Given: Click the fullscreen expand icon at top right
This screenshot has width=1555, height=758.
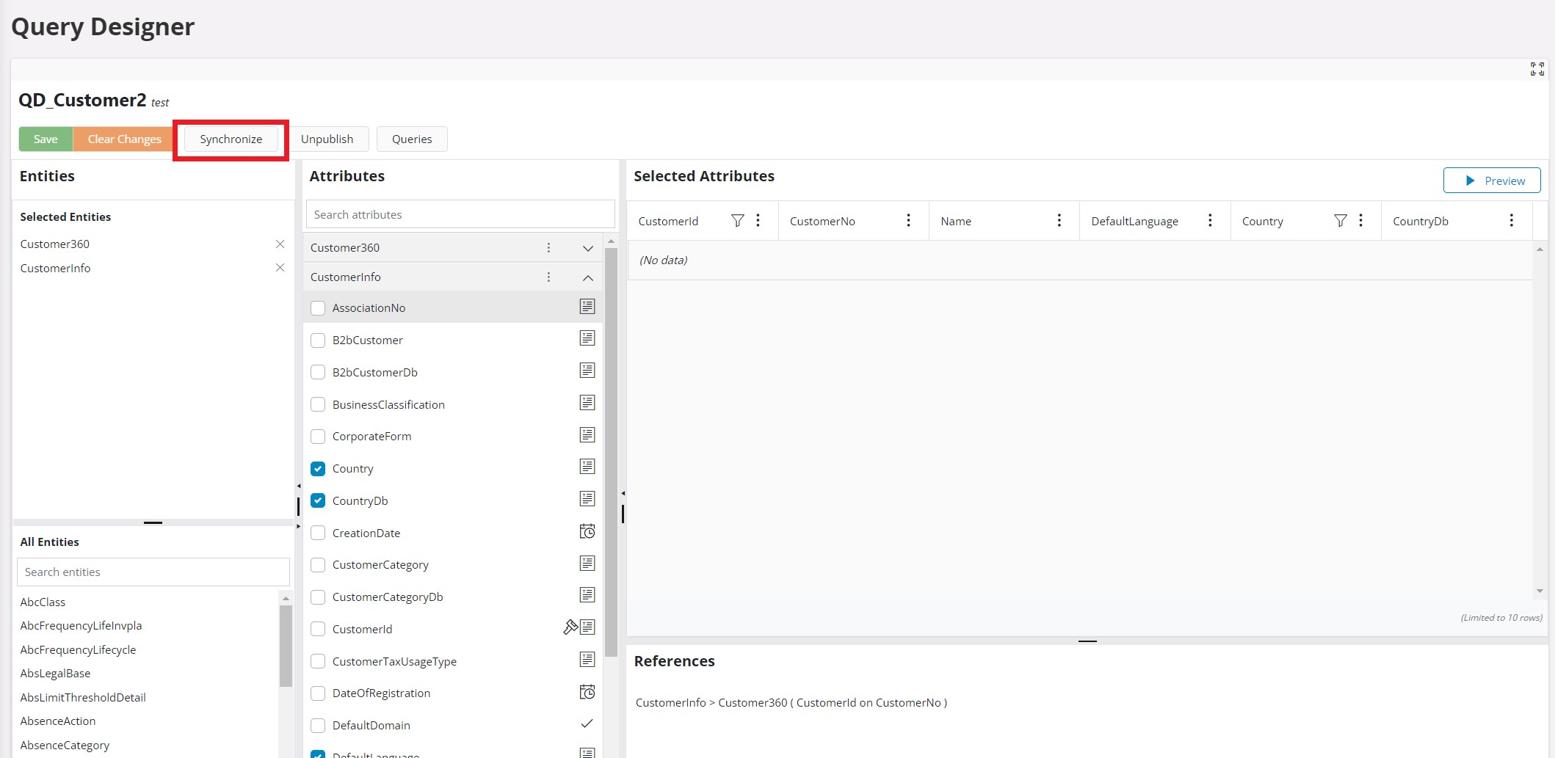Looking at the screenshot, I should coord(1538,68).
